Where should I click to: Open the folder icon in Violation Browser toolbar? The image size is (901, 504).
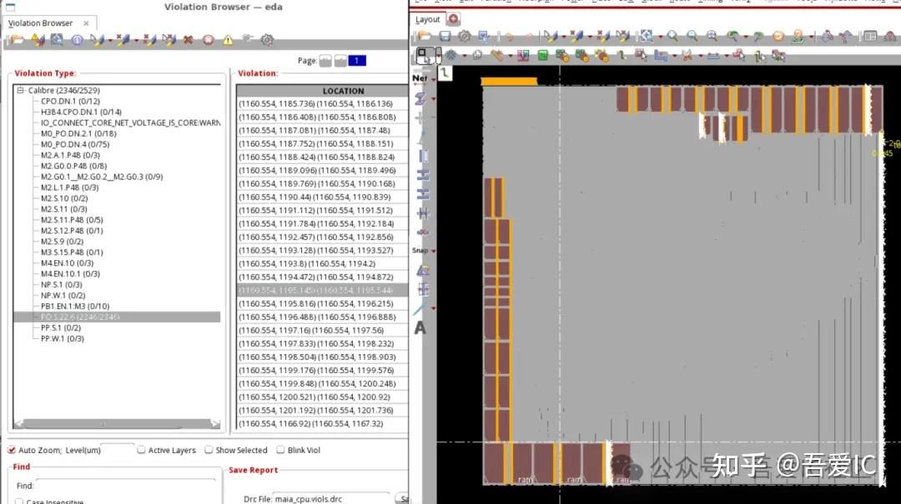click(19, 39)
